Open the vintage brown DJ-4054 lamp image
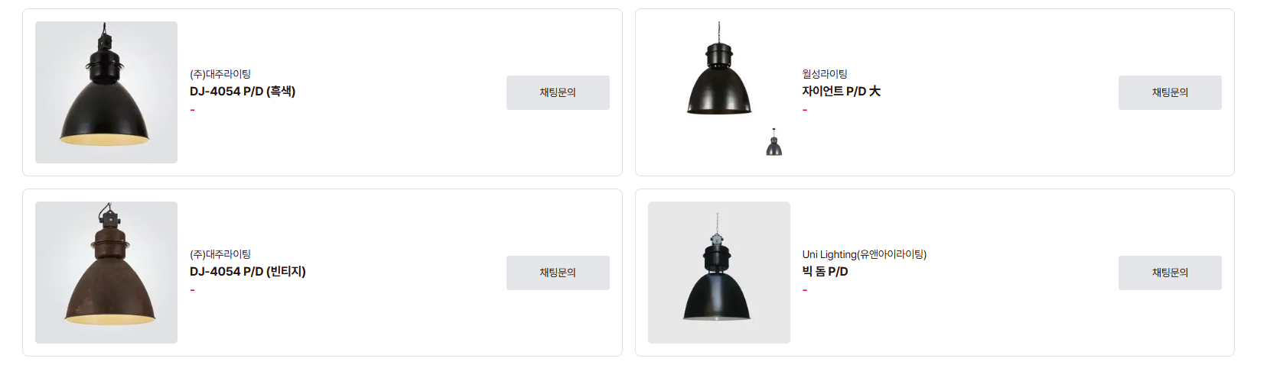 [106, 273]
